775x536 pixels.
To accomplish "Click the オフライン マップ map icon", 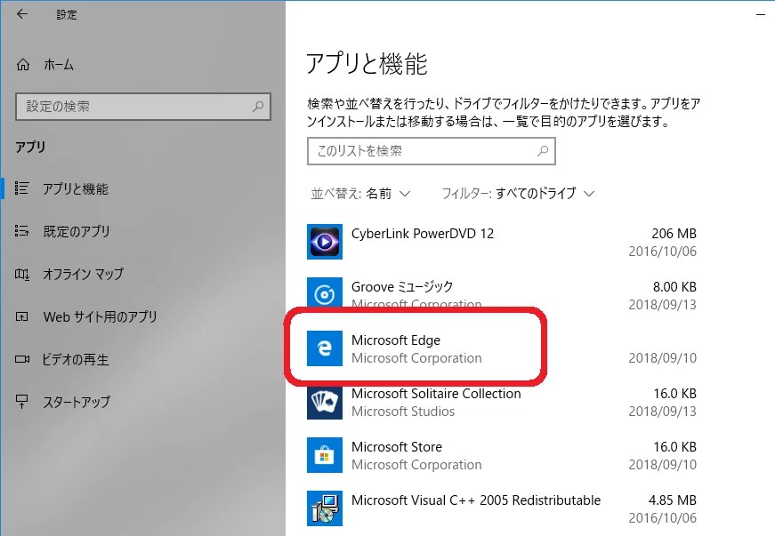I will coord(21,274).
